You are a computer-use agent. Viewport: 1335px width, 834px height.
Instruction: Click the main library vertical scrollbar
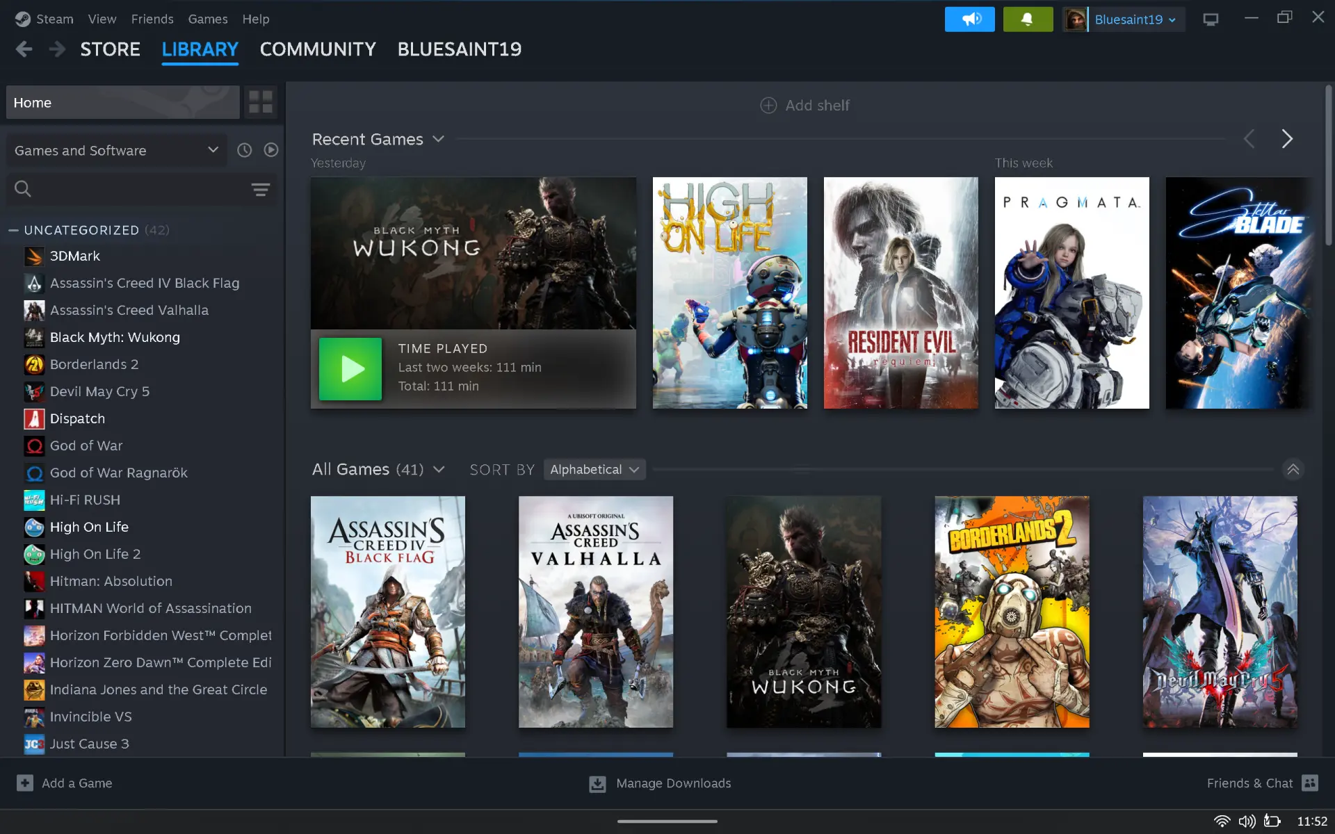(x=1328, y=167)
